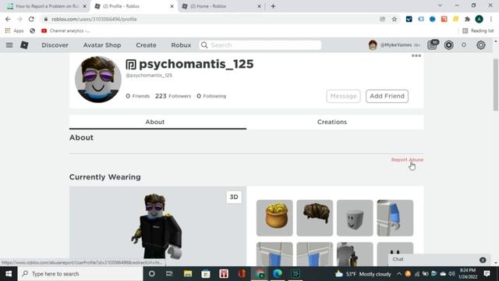This screenshot has height=281, width=499.
Task: Open File Explorer from taskbar
Action: coord(188,274)
